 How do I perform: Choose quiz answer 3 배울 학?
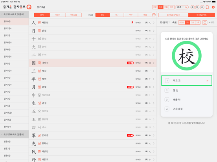[x=187, y=100]
